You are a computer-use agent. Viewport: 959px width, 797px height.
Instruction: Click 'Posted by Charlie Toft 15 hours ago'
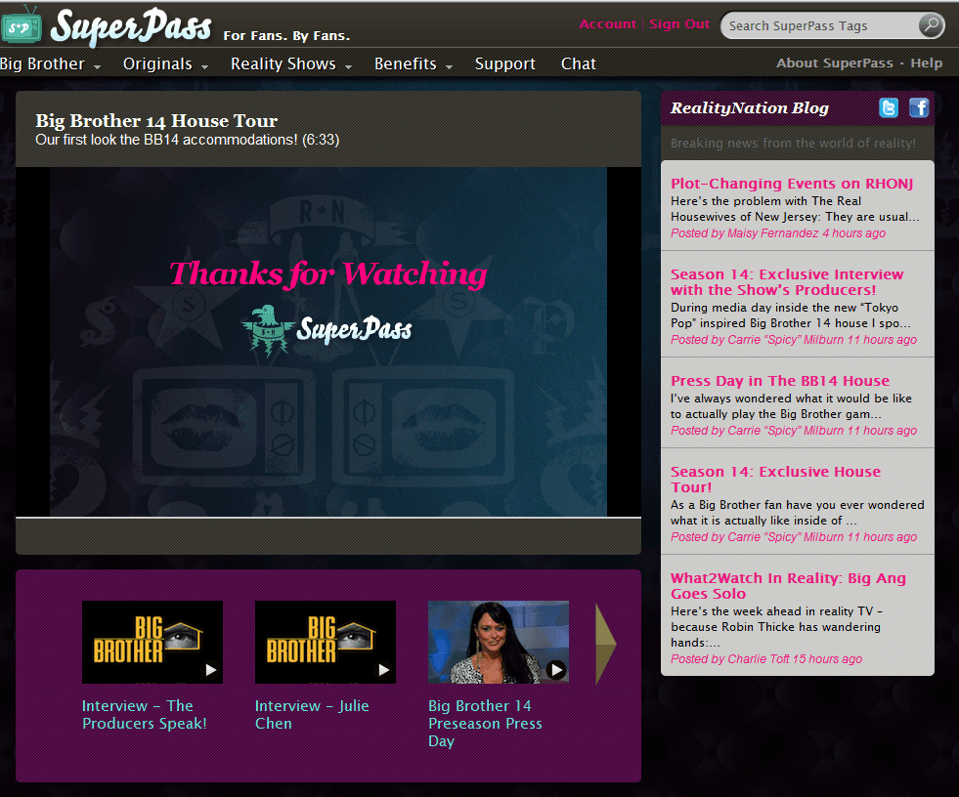[x=766, y=659]
